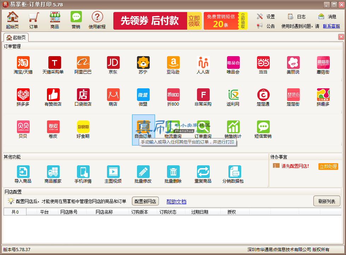Viewport: 346px width, 255px height.
Task: Open the 非常采购 platform icon
Action: click(x=203, y=97)
